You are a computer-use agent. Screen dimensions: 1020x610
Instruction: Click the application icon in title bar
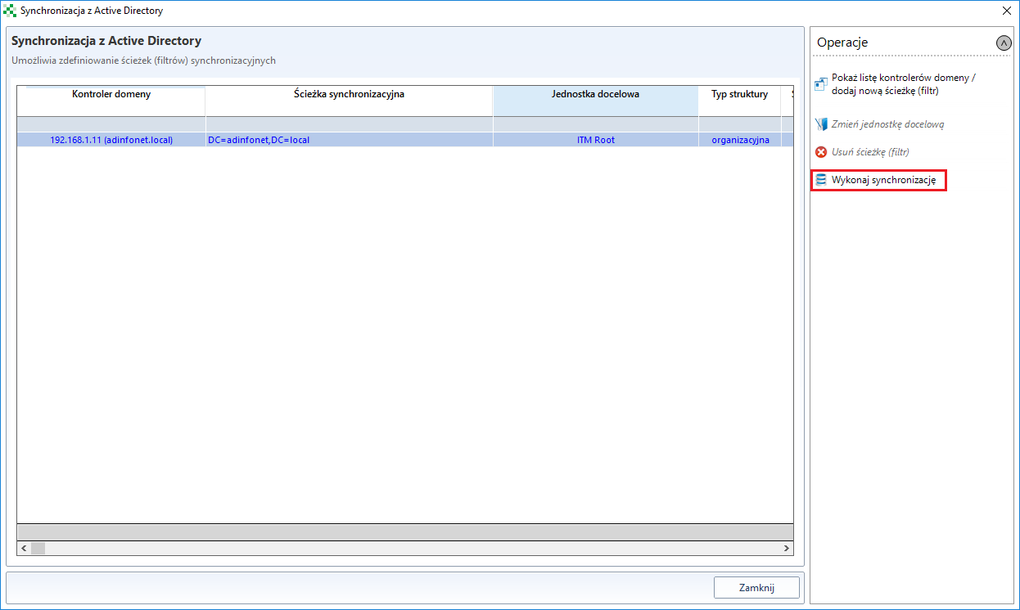10,11
